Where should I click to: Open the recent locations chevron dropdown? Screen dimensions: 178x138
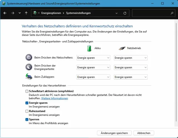tap(19, 13)
